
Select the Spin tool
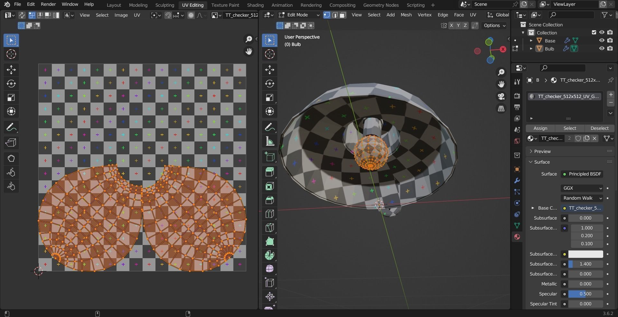270,255
